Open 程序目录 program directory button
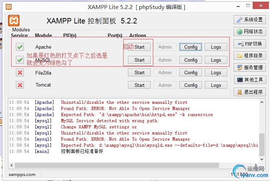The width and height of the screenshot is (270, 181). click(250, 56)
